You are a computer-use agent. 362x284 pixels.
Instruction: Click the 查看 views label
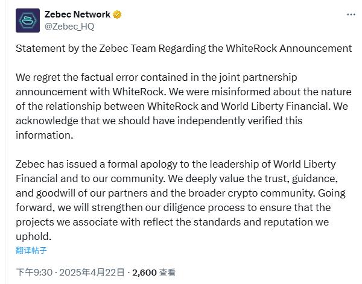167,273
